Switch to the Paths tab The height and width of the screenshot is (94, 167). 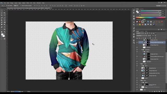tap(146, 31)
